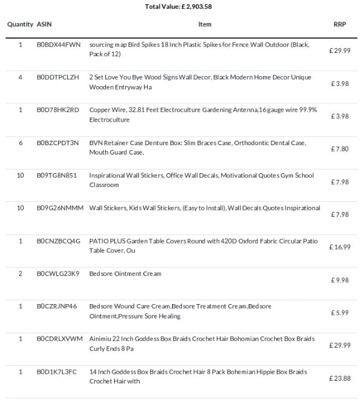Click the Ainimiu 22 Inch Goddess Braids item

(202, 343)
